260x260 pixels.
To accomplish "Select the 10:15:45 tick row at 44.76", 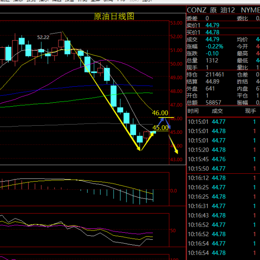I will (223, 159).
